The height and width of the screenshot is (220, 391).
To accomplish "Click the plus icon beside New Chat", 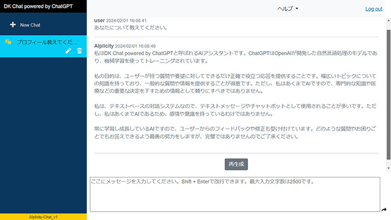I will point(13,25).
